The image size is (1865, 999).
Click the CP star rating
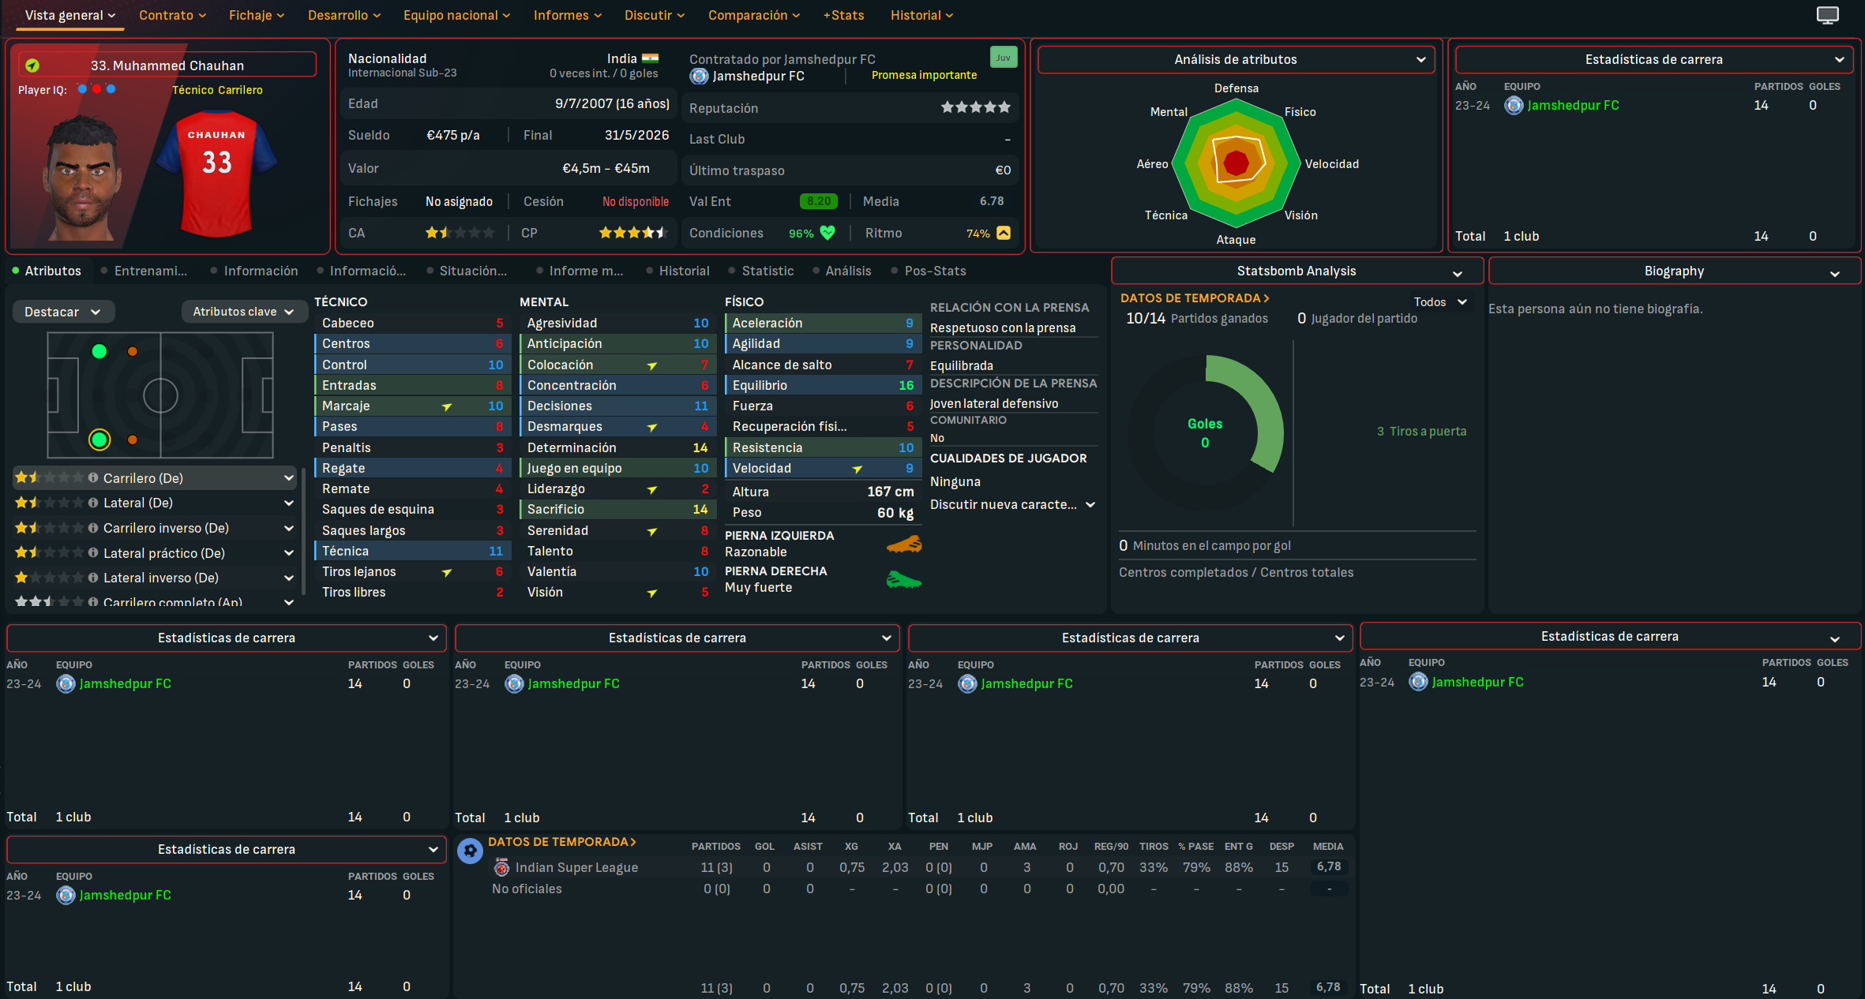pos(633,233)
